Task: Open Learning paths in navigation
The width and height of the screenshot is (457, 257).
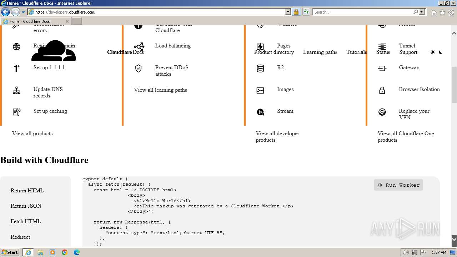Action: click(x=320, y=52)
